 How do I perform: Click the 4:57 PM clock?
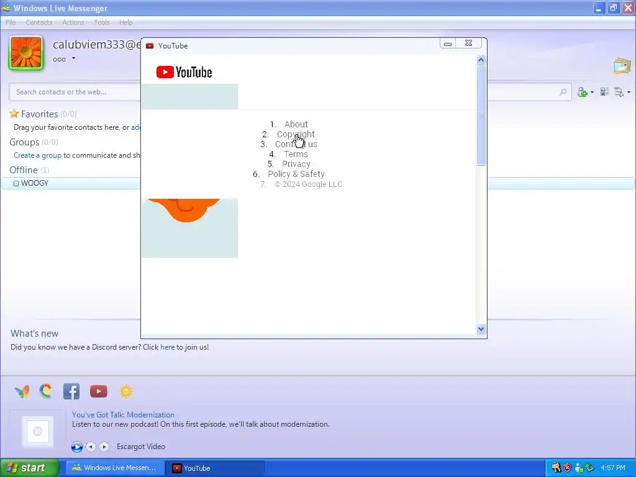[613, 468]
